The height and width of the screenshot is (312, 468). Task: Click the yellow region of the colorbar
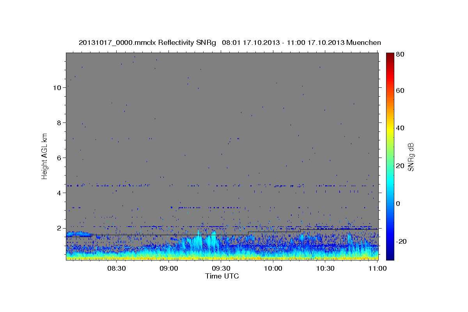pyautogui.click(x=390, y=129)
